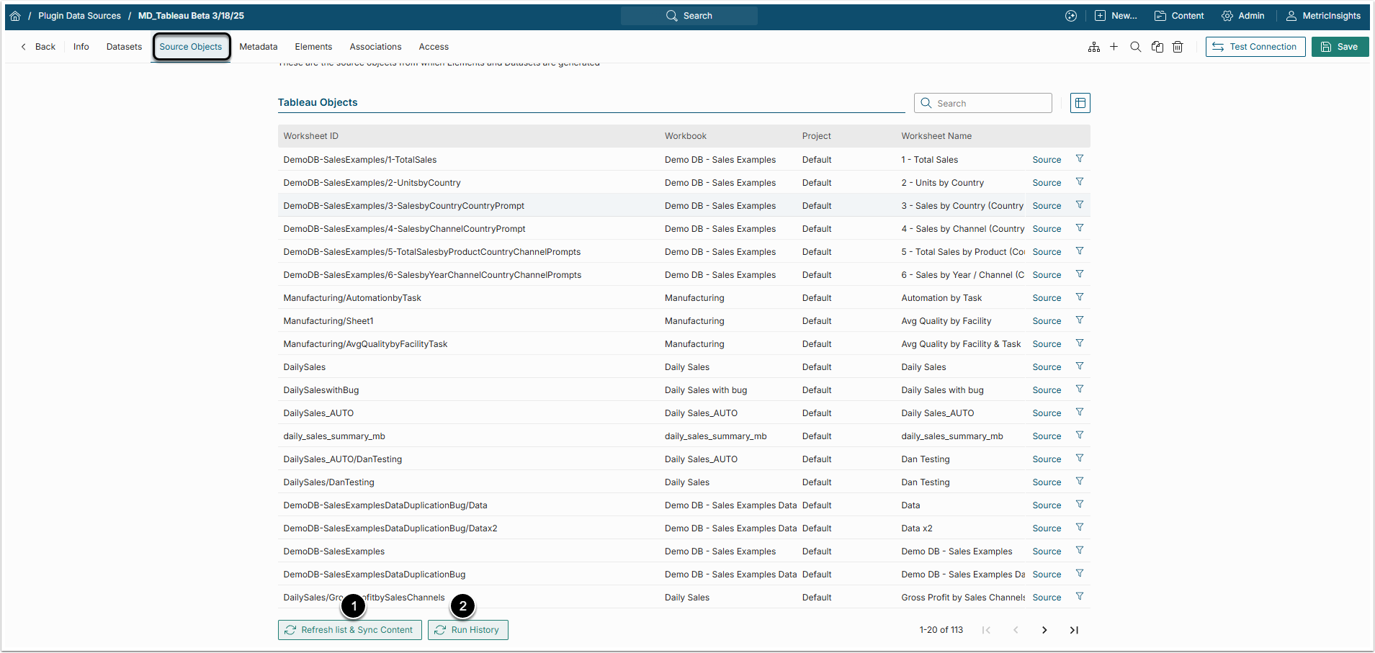1375x653 pixels.
Task: Expand the MetricInsights user menu
Action: click(x=1323, y=16)
